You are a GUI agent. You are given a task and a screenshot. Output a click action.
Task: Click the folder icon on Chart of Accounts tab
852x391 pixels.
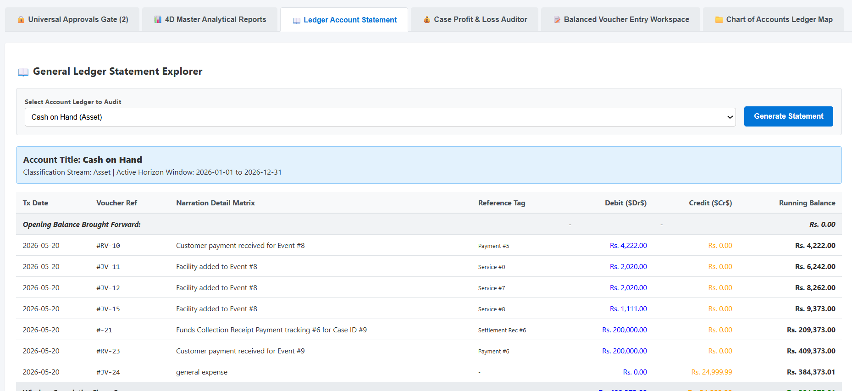719,20
